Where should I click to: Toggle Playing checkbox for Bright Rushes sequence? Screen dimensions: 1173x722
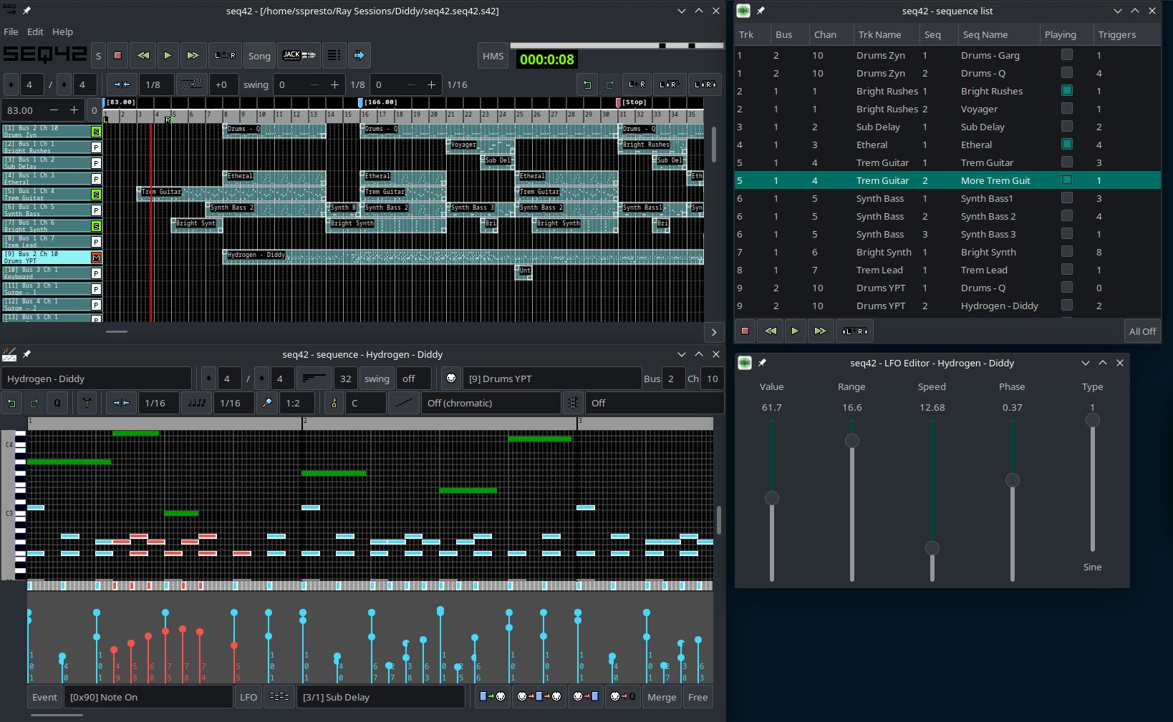(1066, 91)
